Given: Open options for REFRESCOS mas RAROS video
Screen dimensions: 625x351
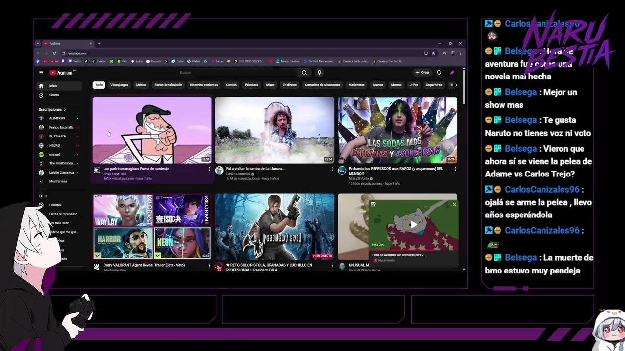Looking at the screenshot, I should (x=455, y=169).
